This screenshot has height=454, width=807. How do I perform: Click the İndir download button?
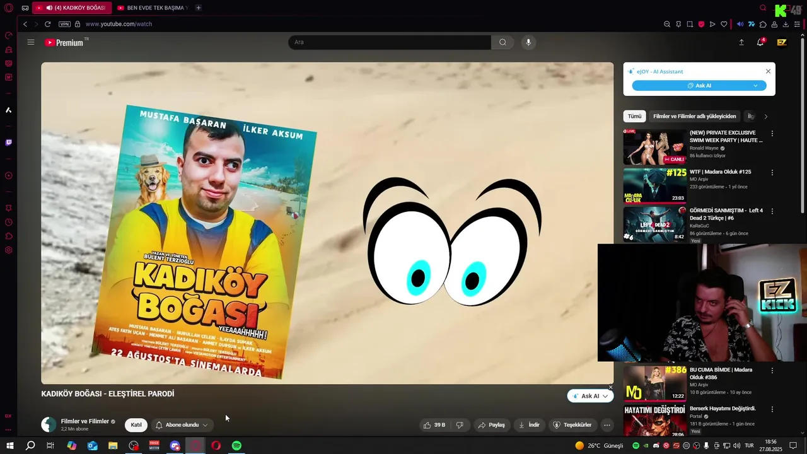(x=529, y=425)
